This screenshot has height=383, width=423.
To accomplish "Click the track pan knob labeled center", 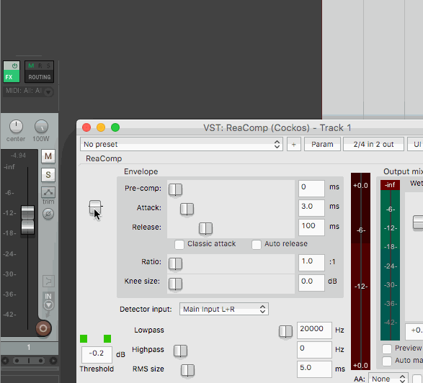I will tap(16, 127).
